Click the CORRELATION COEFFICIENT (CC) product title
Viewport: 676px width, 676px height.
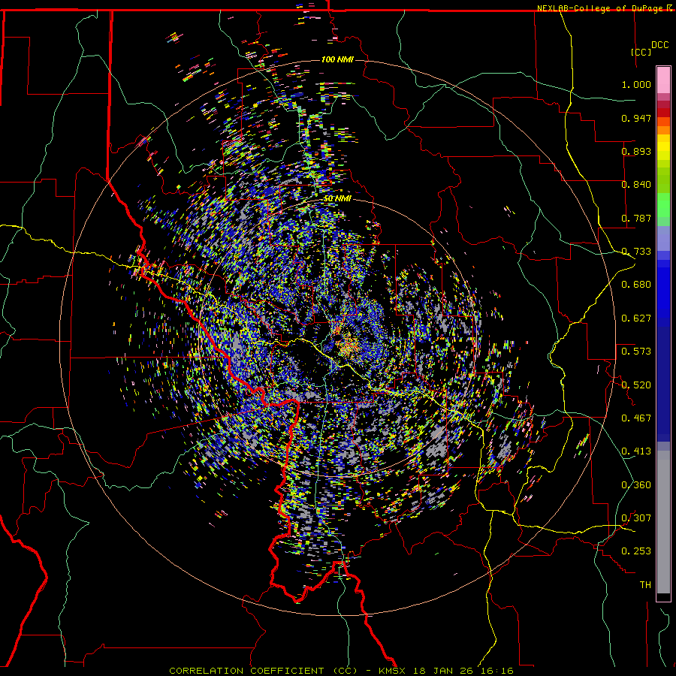click(x=264, y=671)
